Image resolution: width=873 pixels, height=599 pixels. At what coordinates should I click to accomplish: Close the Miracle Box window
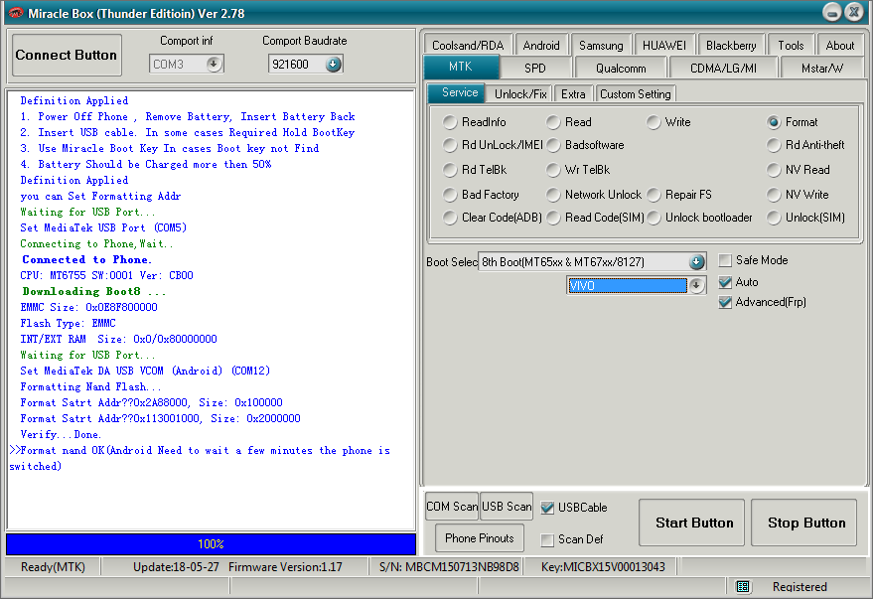coord(854,12)
